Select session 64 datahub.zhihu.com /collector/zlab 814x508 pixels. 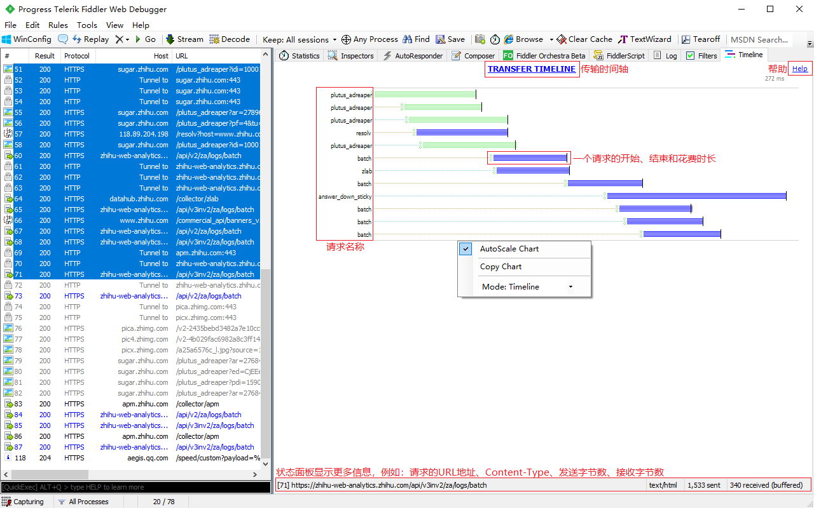132,199
